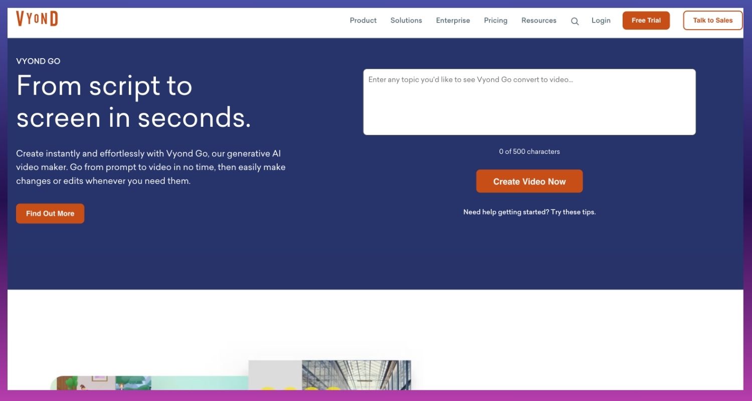Click the greenhouse video thumbnail

[x=330, y=375]
